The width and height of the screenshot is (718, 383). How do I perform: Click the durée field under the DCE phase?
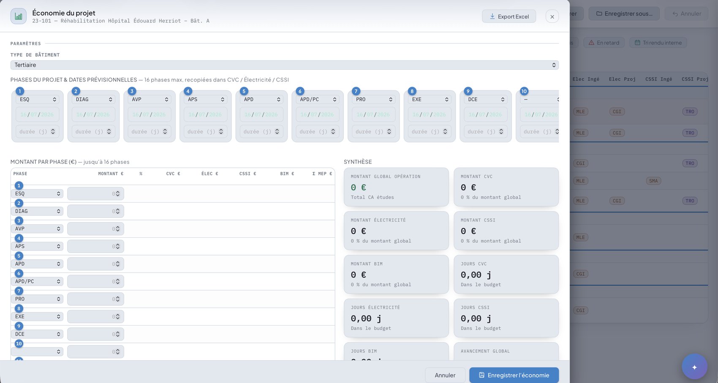click(x=486, y=132)
